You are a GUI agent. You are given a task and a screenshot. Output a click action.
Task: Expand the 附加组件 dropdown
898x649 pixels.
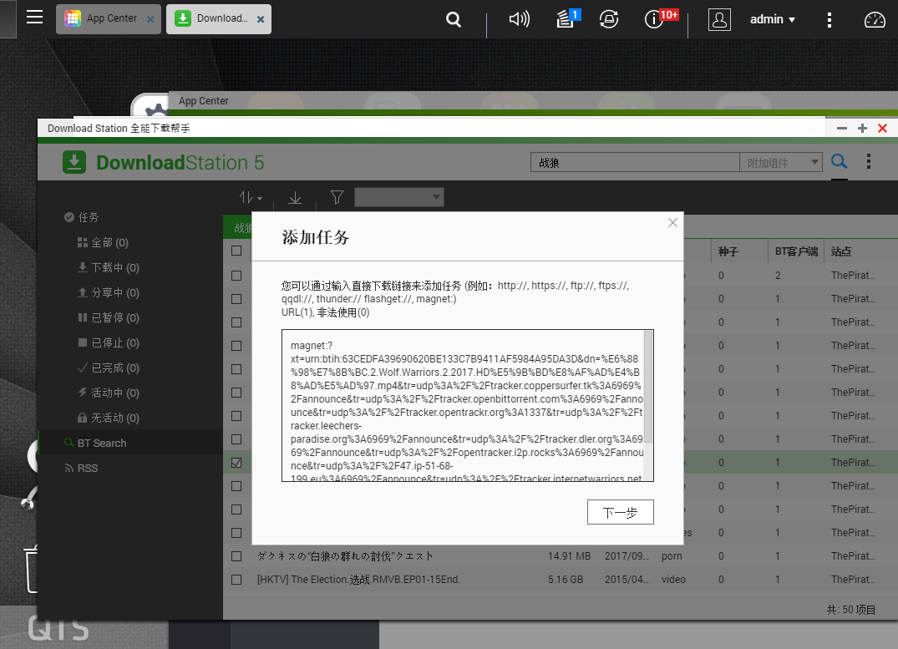pos(781,163)
